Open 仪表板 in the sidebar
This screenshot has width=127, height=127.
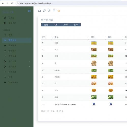[11, 18]
